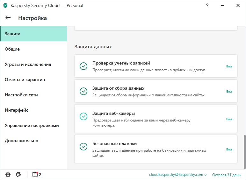Open the Общие settings section
Viewport: 246px width, 180px height.
pyautogui.click(x=33, y=49)
